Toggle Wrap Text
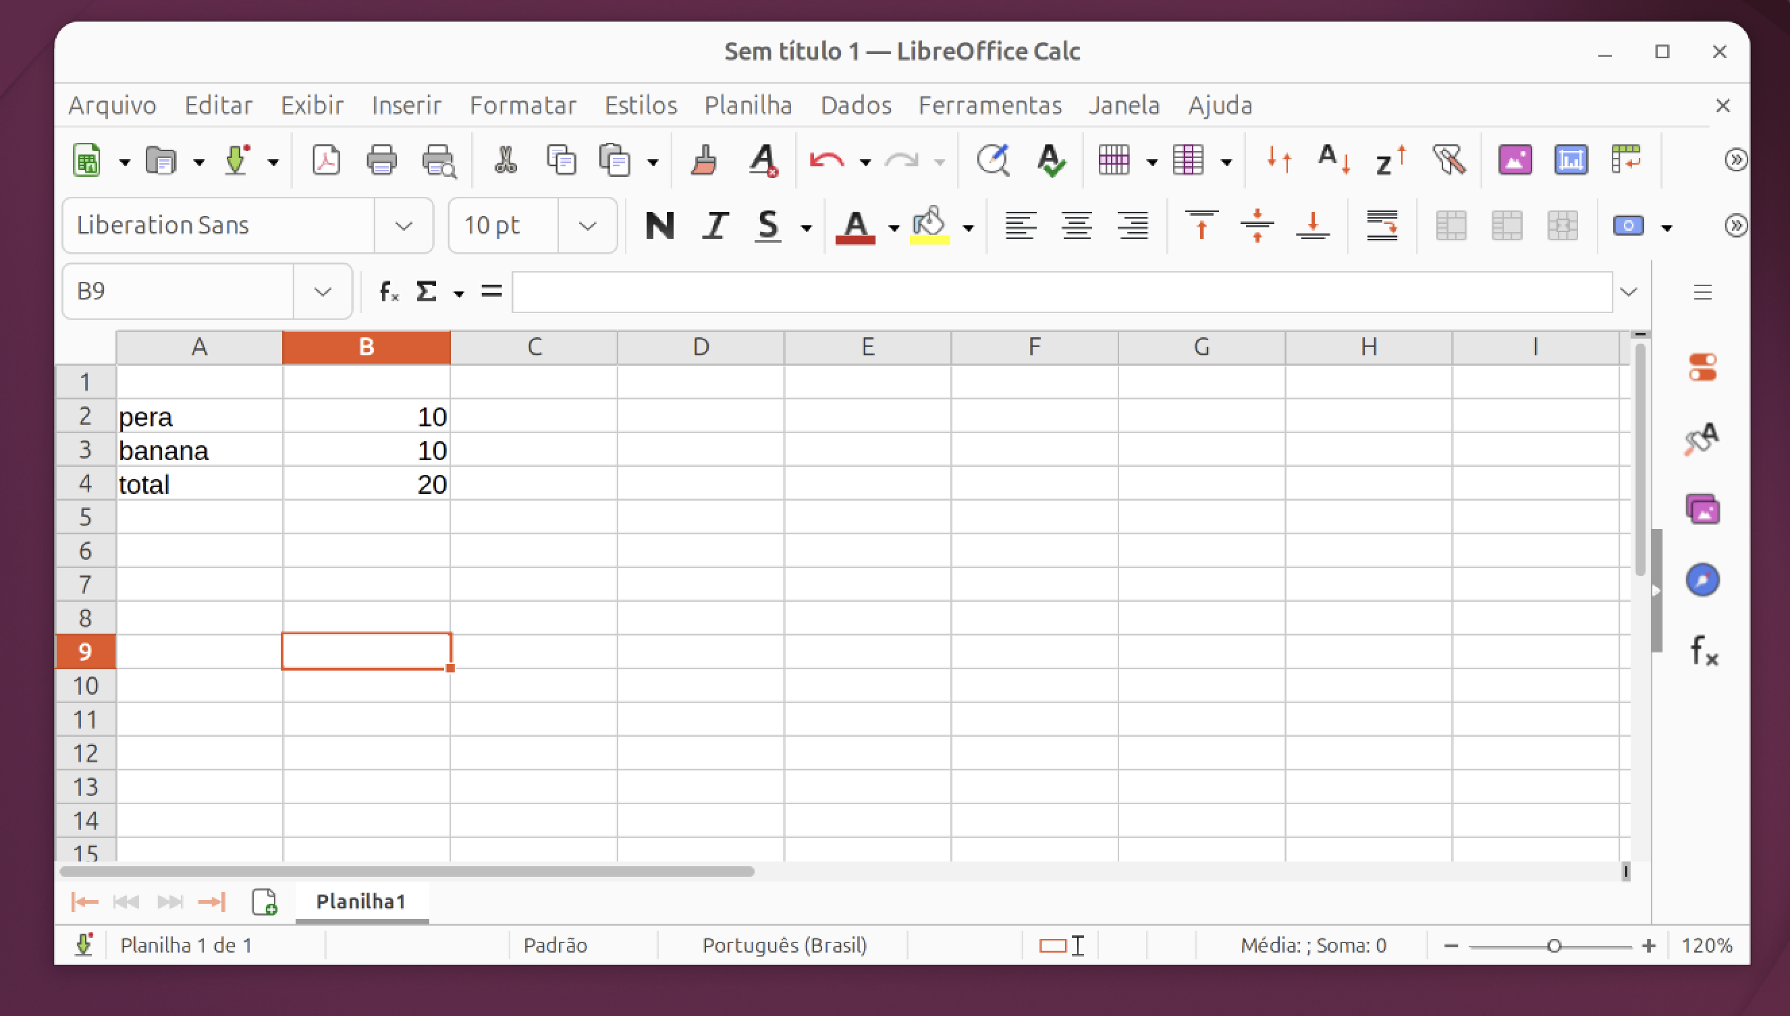 [1382, 225]
